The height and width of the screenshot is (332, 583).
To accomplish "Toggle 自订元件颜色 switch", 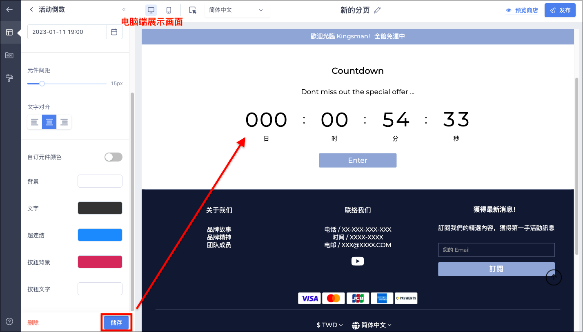I will [113, 157].
